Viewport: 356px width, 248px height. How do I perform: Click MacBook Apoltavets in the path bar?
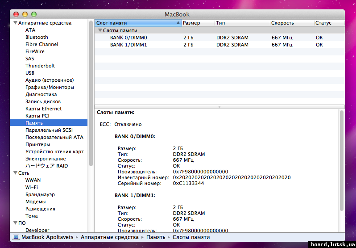point(48,237)
